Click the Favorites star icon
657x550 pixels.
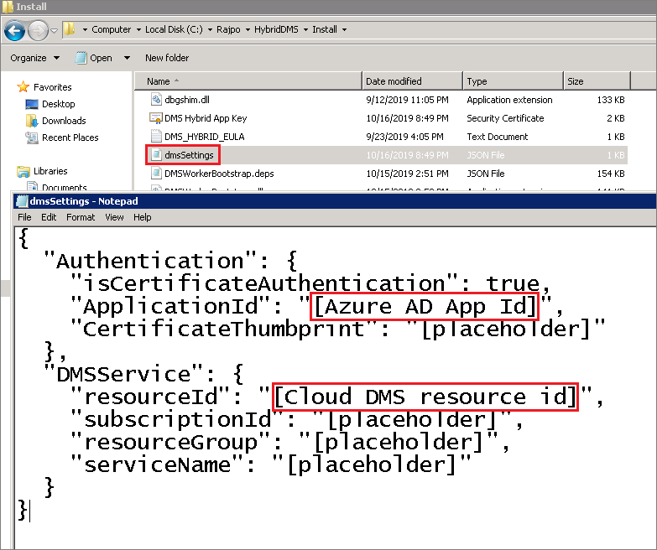pyautogui.click(x=23, y=87)
